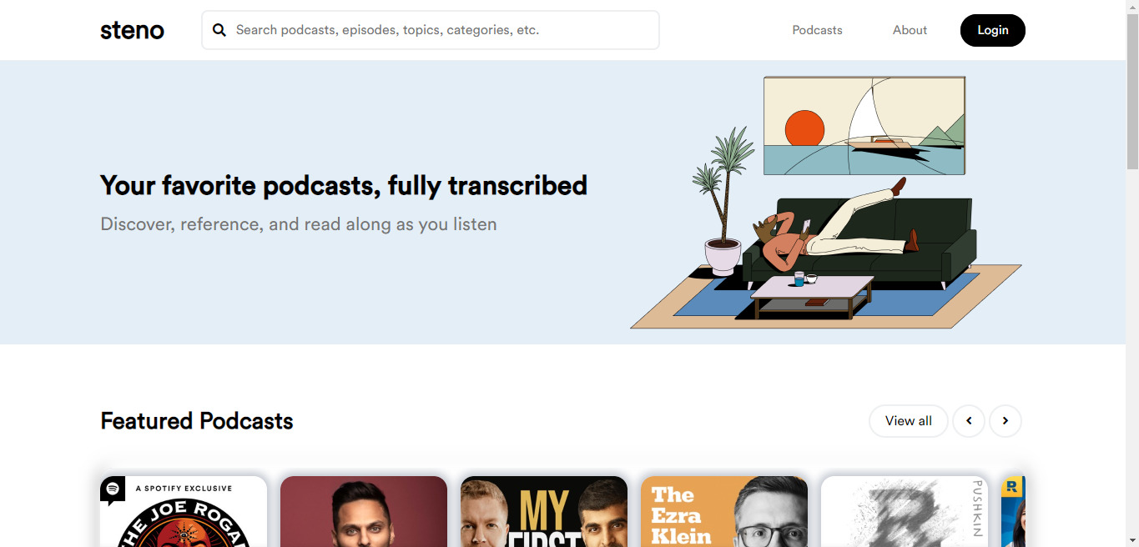Image resolution: width=1139 pixels, height=547 pixels.
Task: Focus the podcast search field
Action: pos(431,30)
